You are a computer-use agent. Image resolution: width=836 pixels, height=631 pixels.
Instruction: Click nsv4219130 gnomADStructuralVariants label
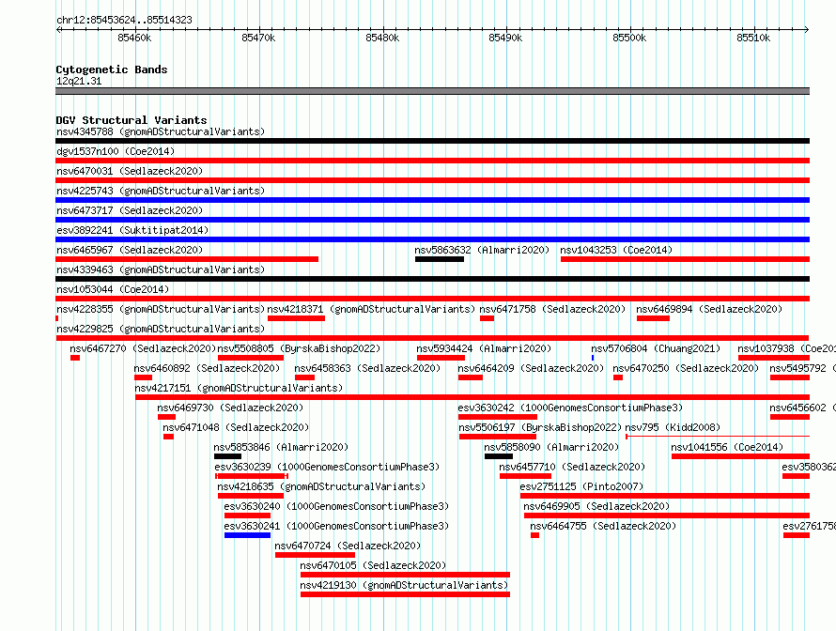[404, 585]
